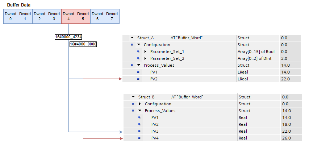309x146 pixels.
Task: Expand Configuration under Struct_B
Action: pyautogui.click(x=140, y=104)
